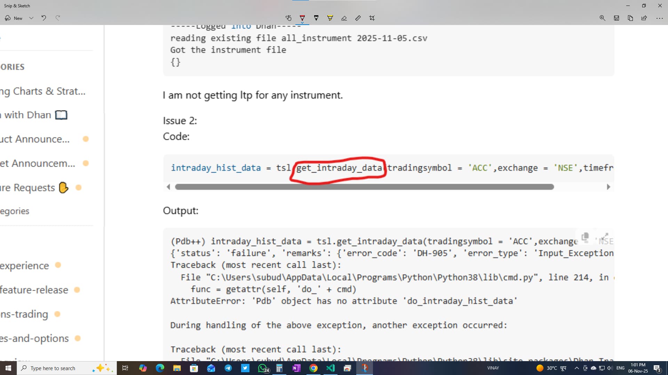Click the New snip button
Screen dimensions: 668x375
14,18
